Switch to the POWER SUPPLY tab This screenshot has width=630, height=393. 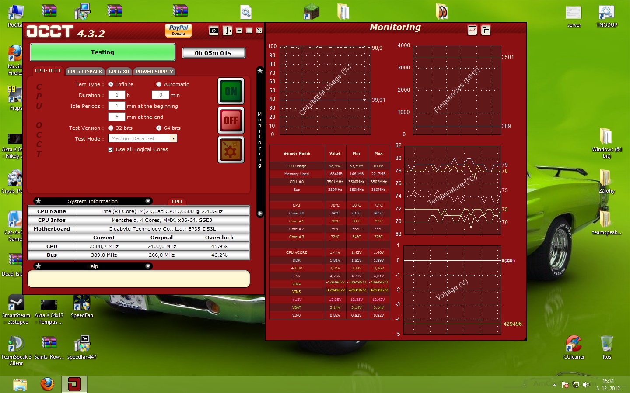(x=154, y=72)
